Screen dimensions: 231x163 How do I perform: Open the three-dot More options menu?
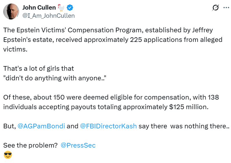[226, 8]
